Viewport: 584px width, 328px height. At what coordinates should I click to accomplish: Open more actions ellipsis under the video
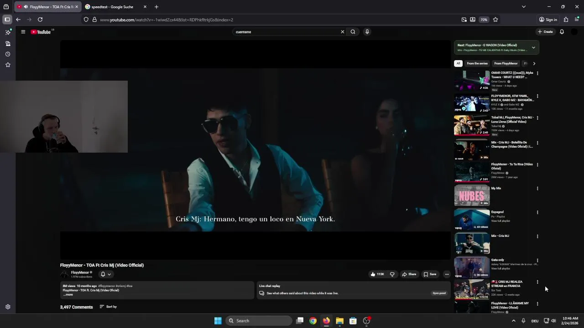click(447, 274)
